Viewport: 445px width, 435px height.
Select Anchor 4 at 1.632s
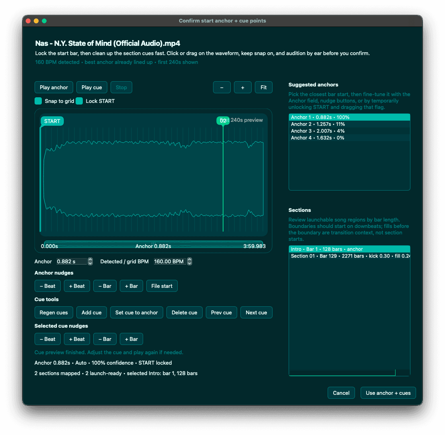click(x=349, y=137)
